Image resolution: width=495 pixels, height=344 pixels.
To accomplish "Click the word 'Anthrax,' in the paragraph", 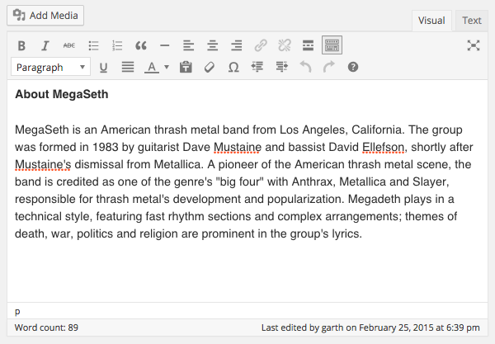I will tap(313, 182).
